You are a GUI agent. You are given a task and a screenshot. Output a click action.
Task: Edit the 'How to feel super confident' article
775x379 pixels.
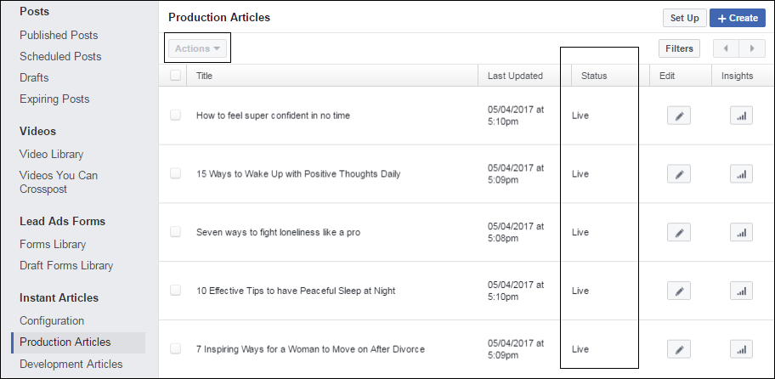pos(679,116)
